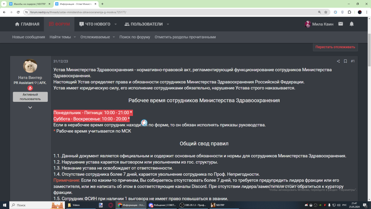Open the Ната Винтер avatar image
This screenshot has height=209, width=371.
click(x=30, y=66)
